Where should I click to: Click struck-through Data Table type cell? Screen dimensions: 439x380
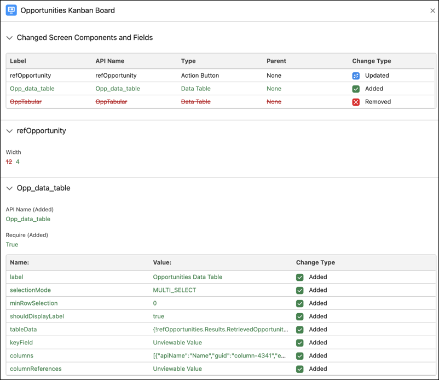click(196, 102)
